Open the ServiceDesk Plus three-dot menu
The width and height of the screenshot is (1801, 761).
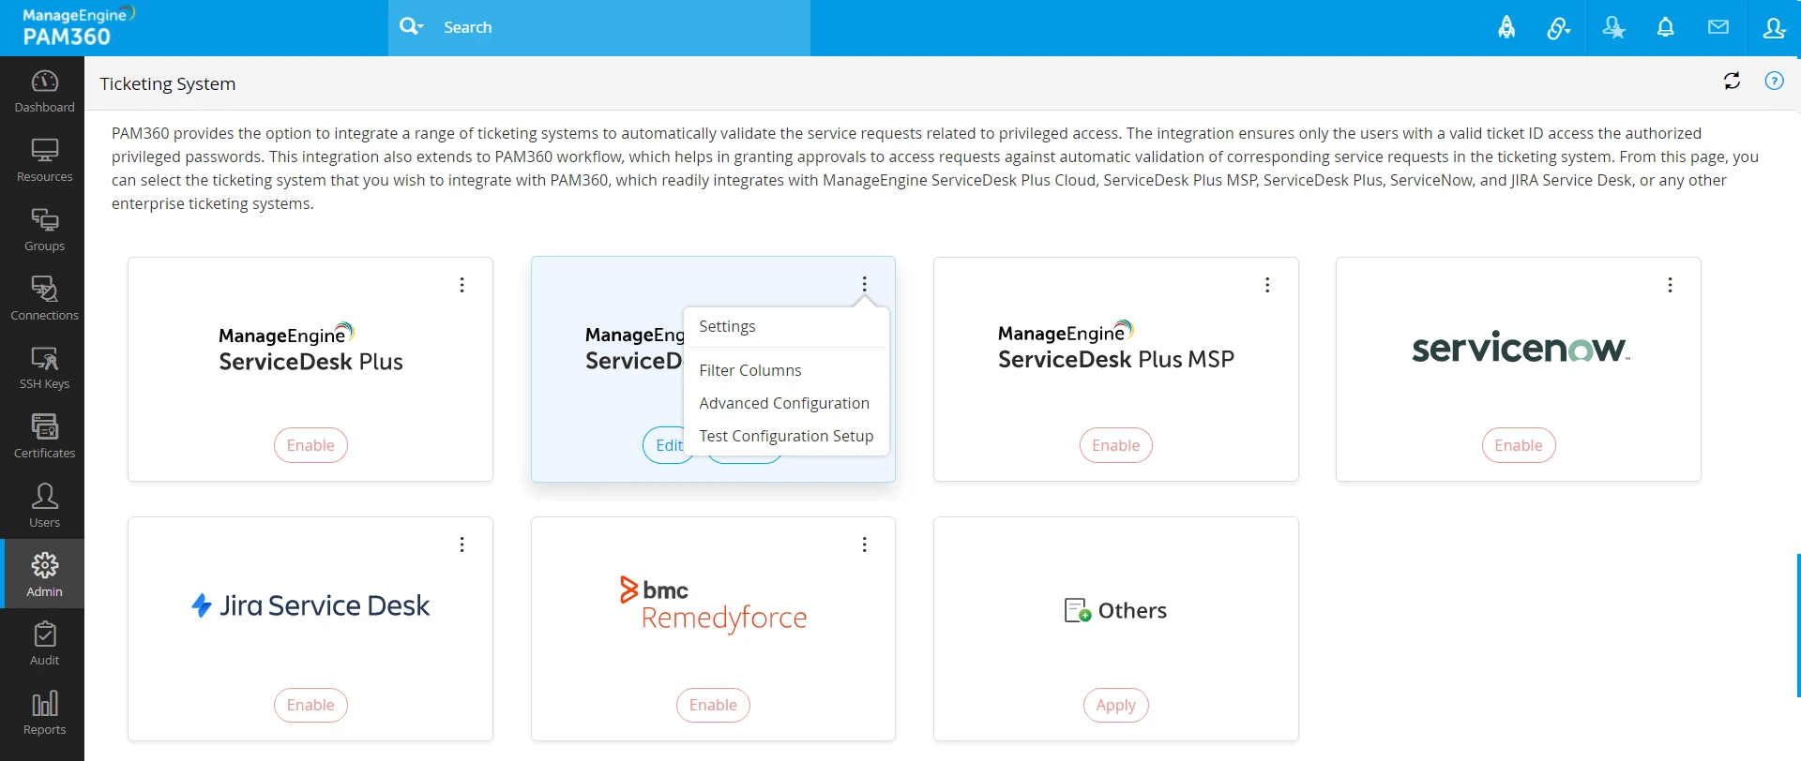462,285
